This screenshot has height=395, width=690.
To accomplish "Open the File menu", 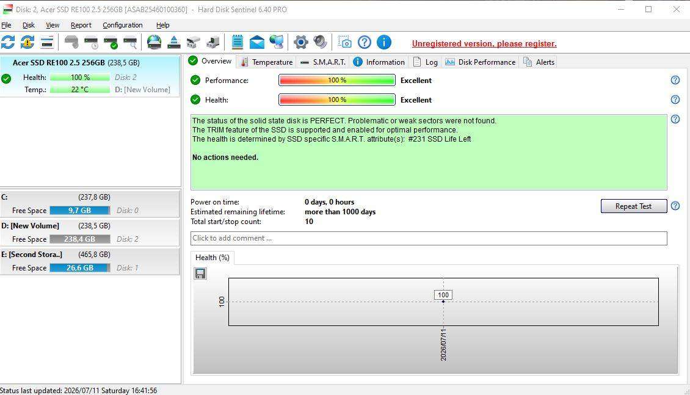I will pyautogui.click(x=6, y=25).
